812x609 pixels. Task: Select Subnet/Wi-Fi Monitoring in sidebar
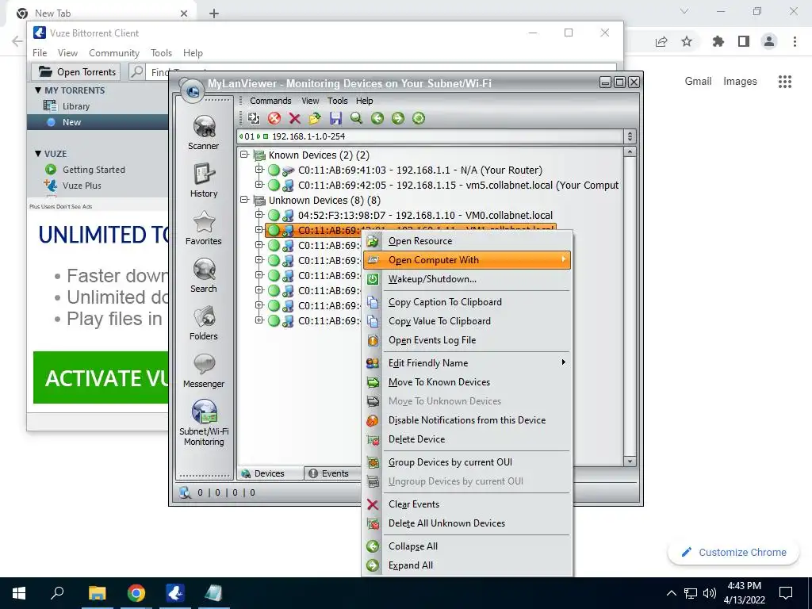point(204,423)
